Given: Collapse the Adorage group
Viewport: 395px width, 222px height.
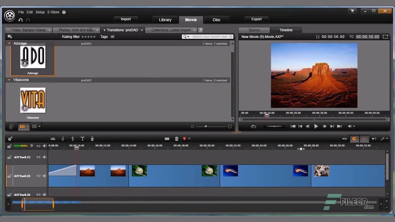Looking at the screenshot, I should click(9, 43).
